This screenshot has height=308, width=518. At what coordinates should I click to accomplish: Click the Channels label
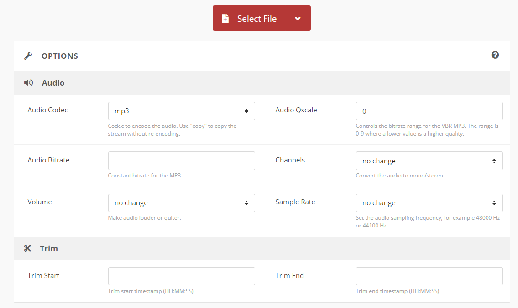pos(290,160)
